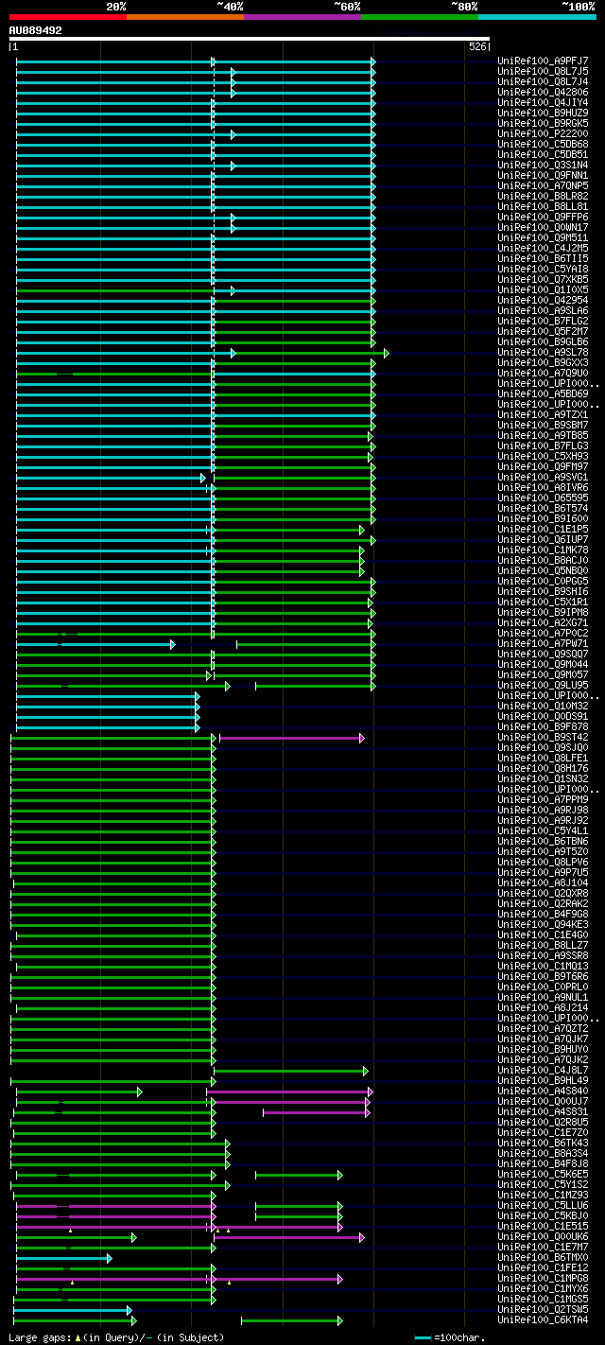The height and width of the screenshot is (1345, 605).
Task: Click label UniRef100_Q1I0X5
Action: (544, 290)
